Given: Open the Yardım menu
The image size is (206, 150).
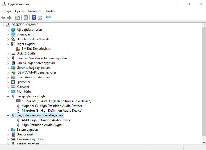Looking at the screenshot, I should coord(51,11).
